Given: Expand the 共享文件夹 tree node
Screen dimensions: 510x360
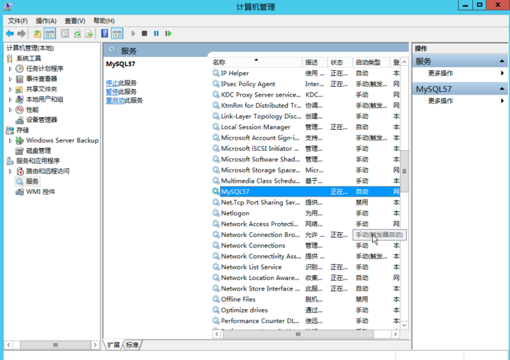Looking at the screenshot, I should click(10, 89).
